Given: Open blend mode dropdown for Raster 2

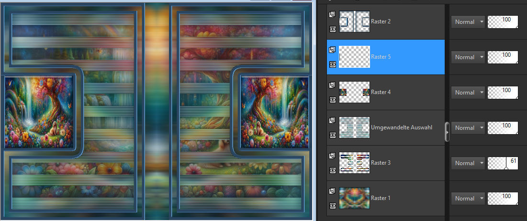Looking at the screenshot, I should click(468, 22).
